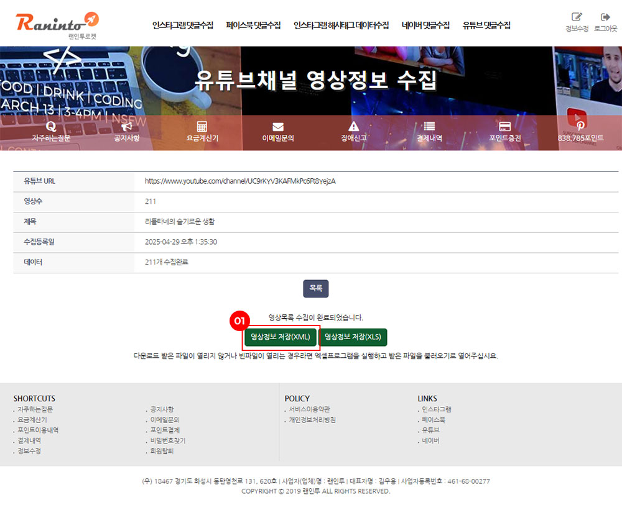
Task: Save video info as XML
Action: (280, 337)
